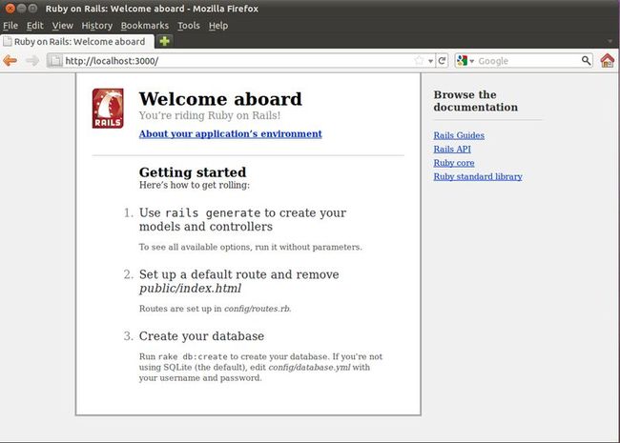Click 'Create your database' step text
Screen dimensions: 620x443
tap(201, 336)
